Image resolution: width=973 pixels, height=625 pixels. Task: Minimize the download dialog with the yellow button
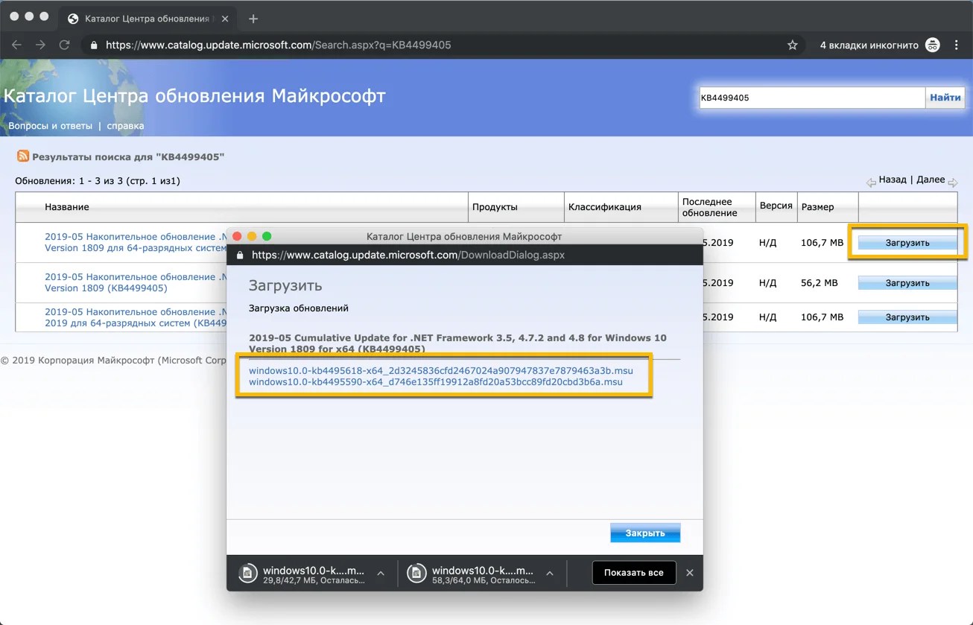(x=252, y=236)
